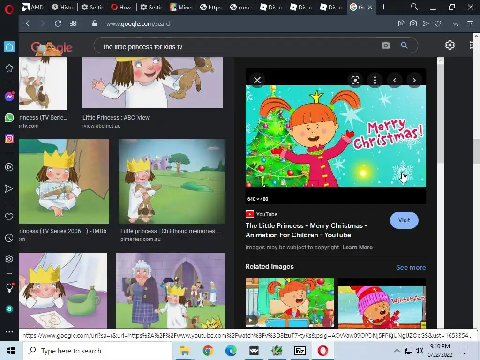Go back to previous page

click(x=28, y=23)
